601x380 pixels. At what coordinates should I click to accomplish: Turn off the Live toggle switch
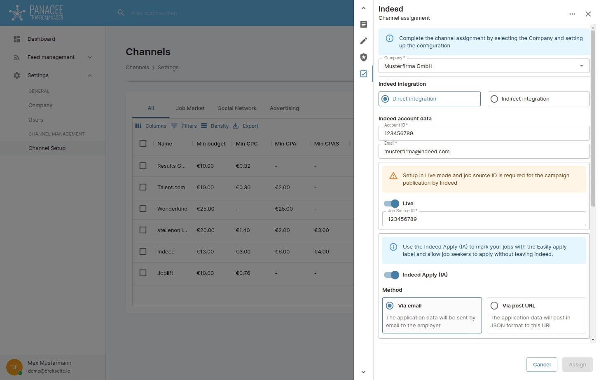pos(391,204)
